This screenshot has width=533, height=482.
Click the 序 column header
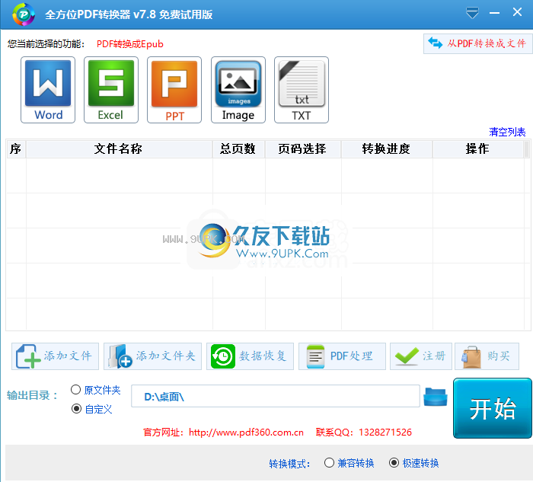point(16,149)
